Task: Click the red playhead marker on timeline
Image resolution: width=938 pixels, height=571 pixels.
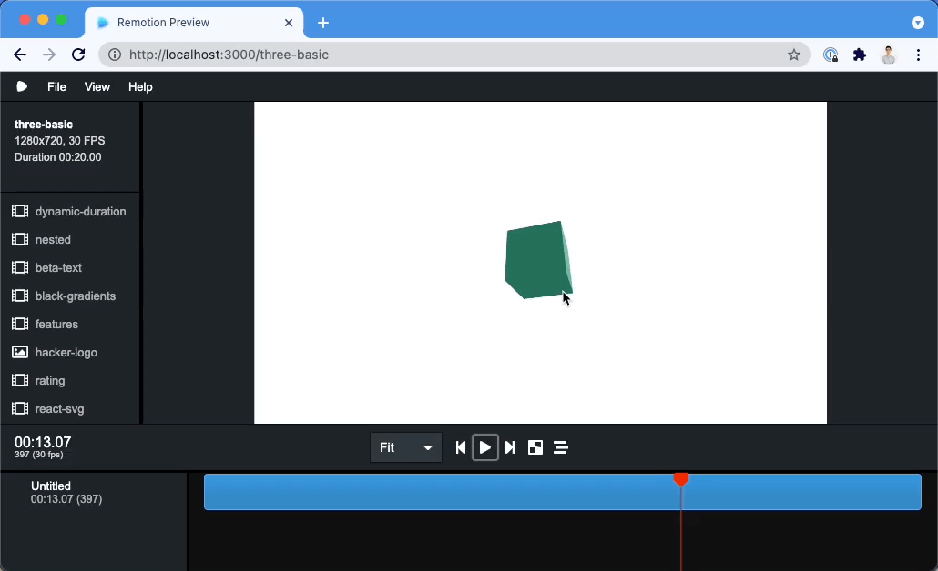Action: (x=681, y=478)
